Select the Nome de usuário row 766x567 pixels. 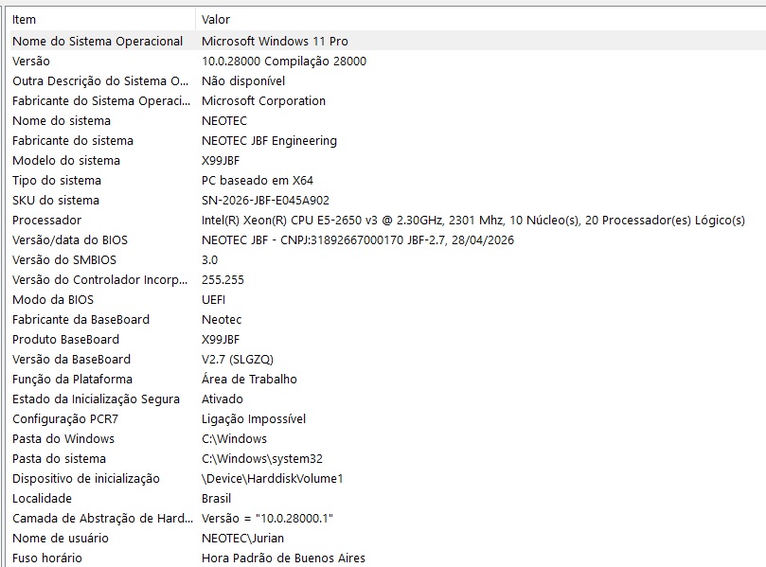tap(61, 539)
